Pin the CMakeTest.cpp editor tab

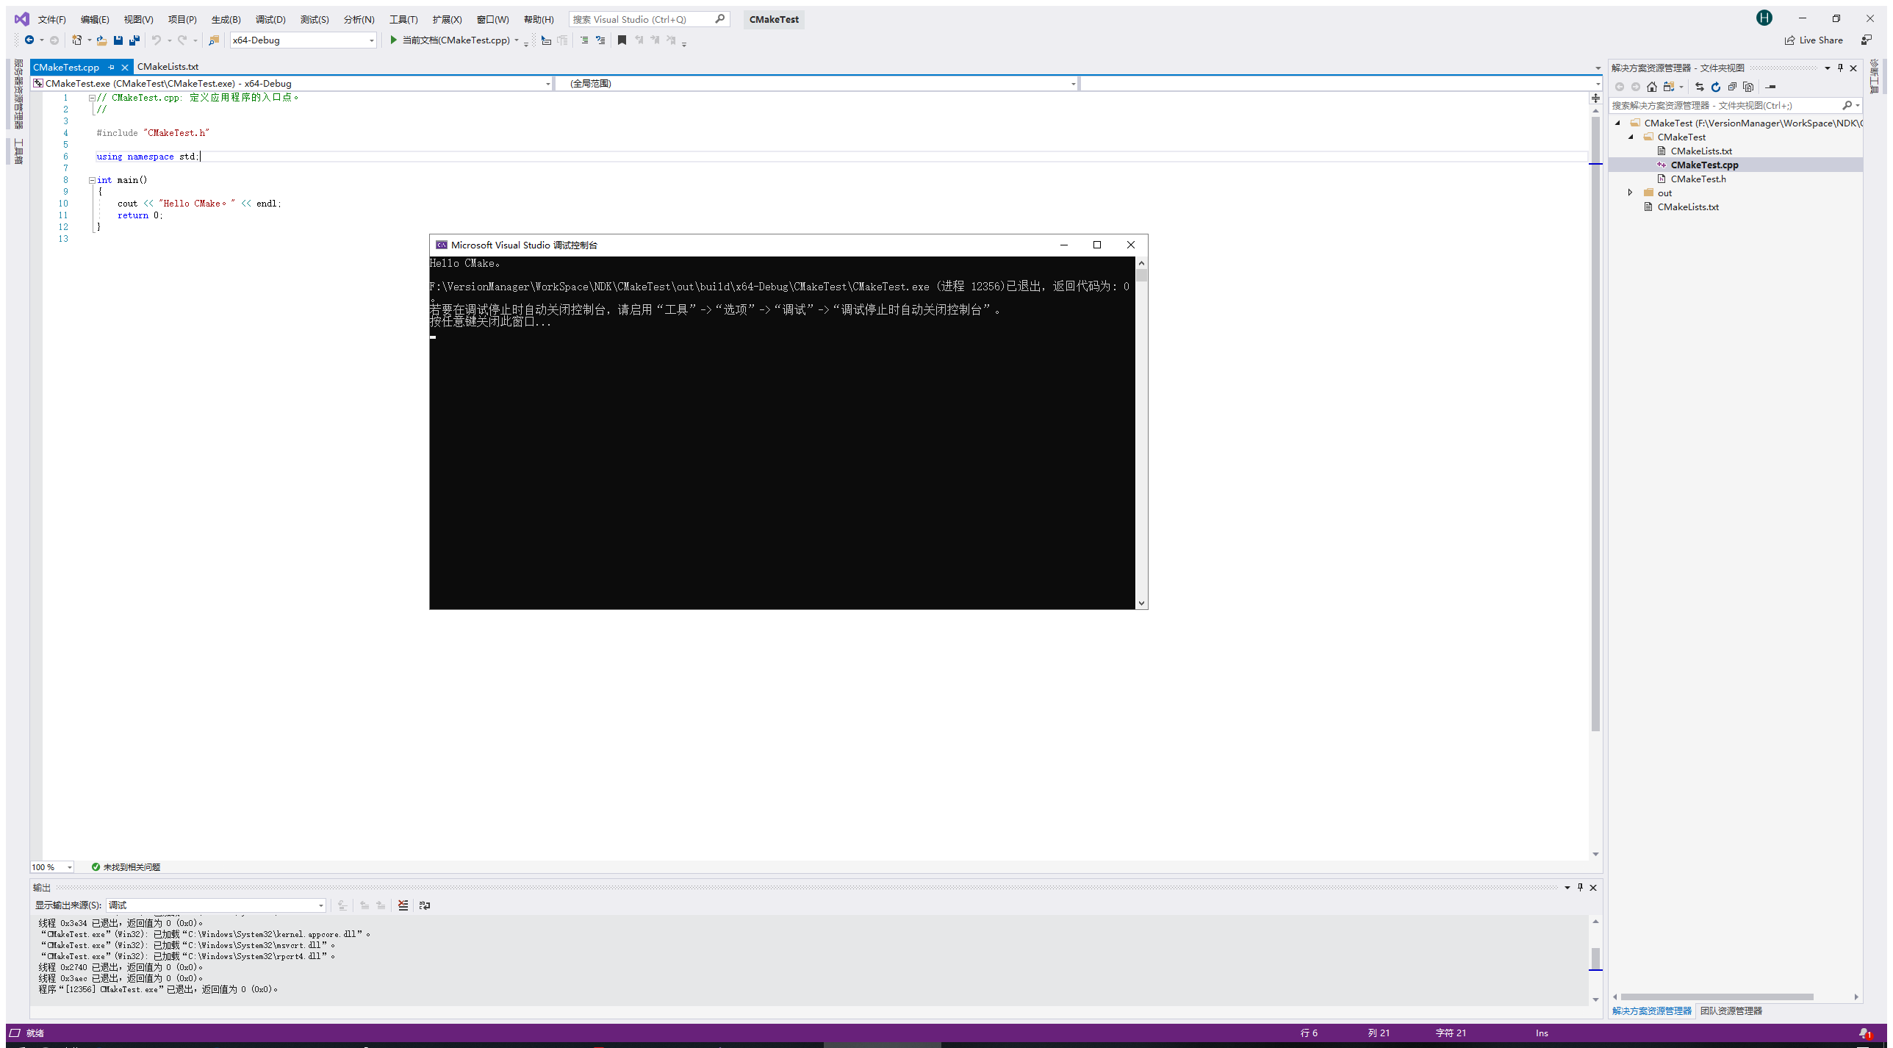[x=112, y=67]
